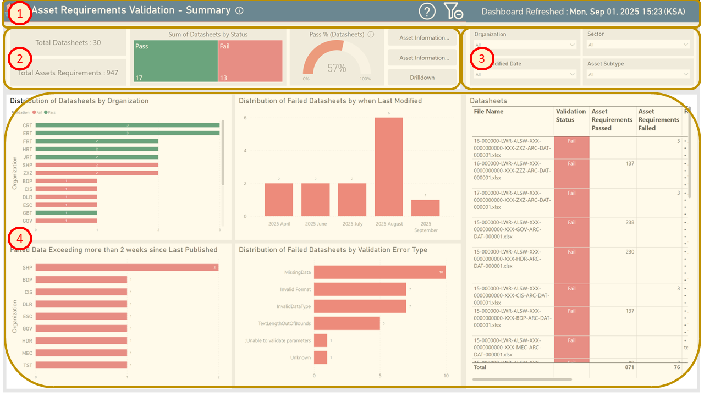
Task: Click the horizontal scrollbar under the Datasheets table
Action: click(x=521, y=379)
